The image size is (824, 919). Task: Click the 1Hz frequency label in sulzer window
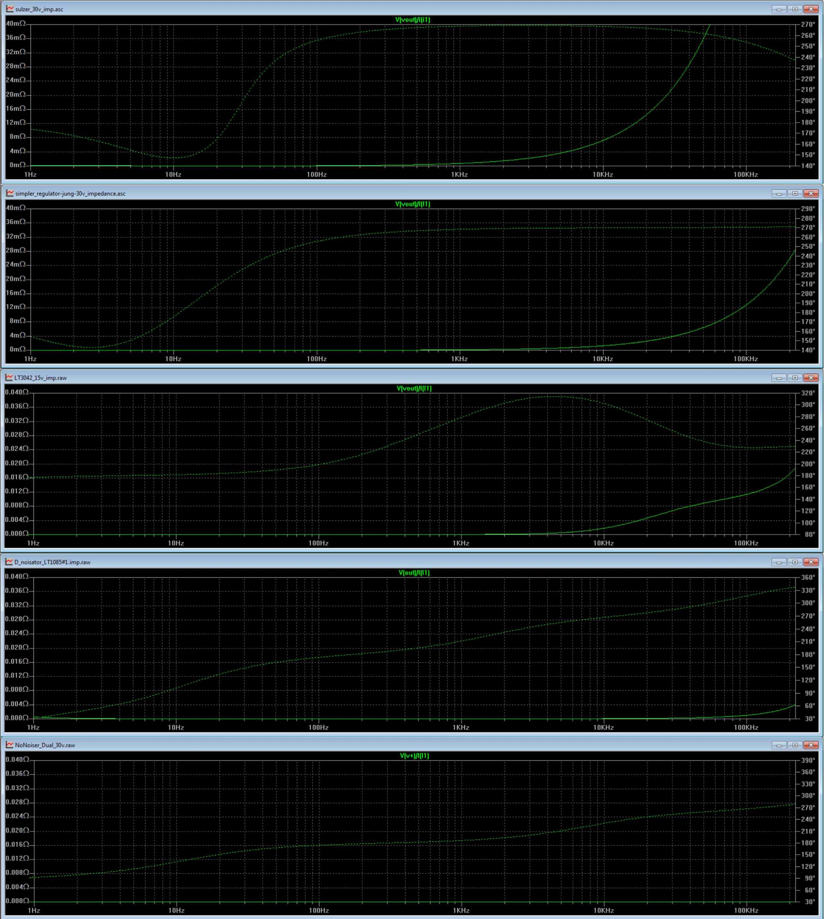point(30,174)
